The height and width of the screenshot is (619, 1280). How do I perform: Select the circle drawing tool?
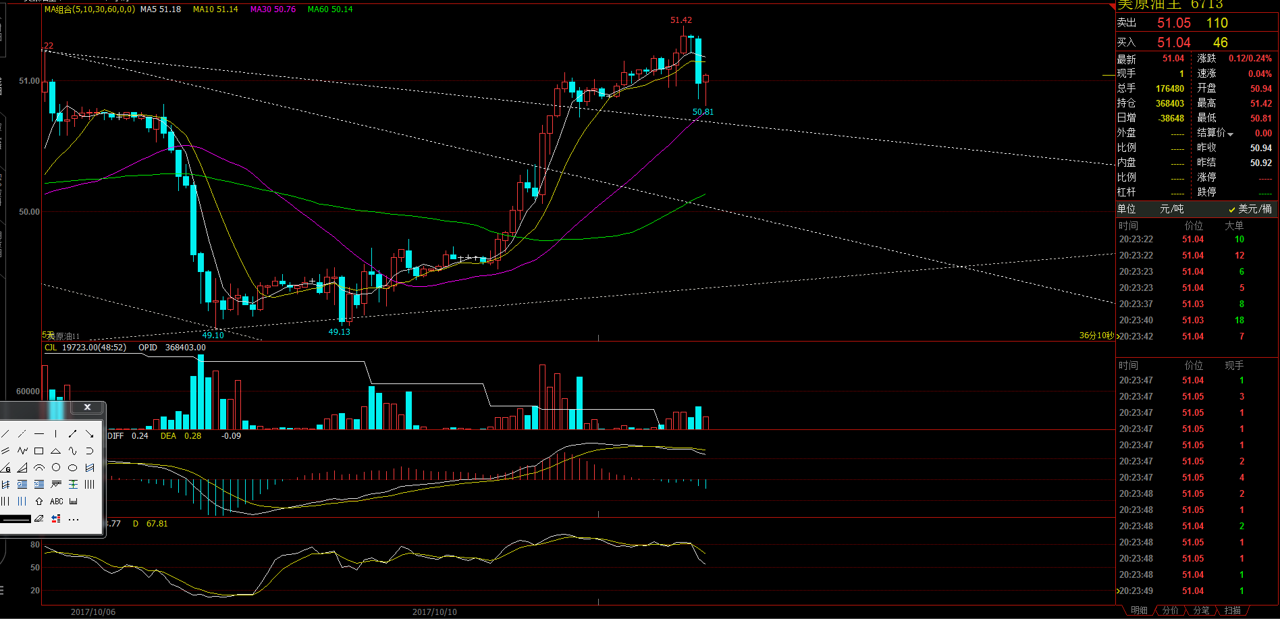coord(55,467)
